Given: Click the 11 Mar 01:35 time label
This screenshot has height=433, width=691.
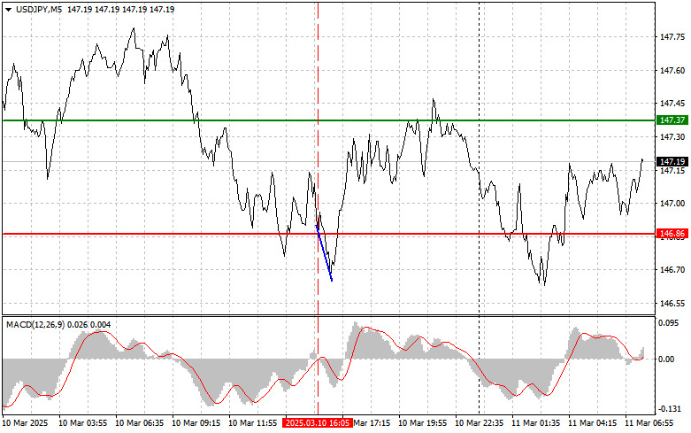Looking at the screenshot, I should pyautogui.click(x=539, y=424).
